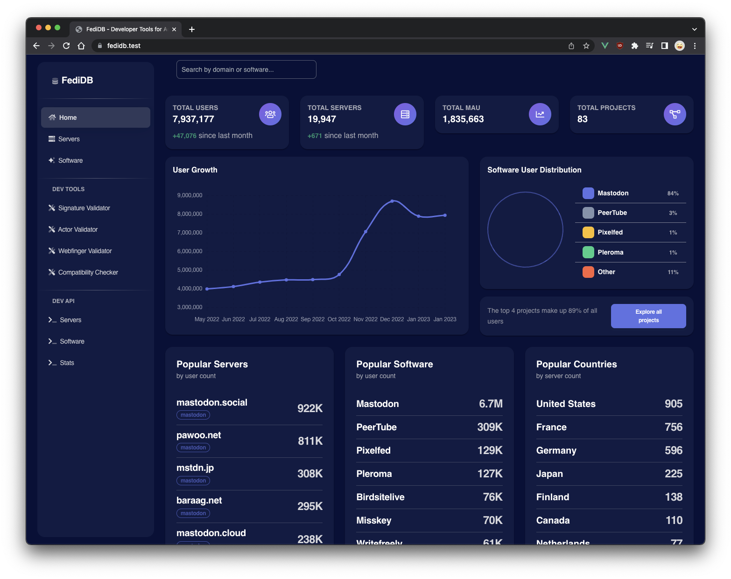Image resolution: width=731 pixels, height=579 pixels.
Task: Click the browser home icon
Action: click(x=81, y=46)
